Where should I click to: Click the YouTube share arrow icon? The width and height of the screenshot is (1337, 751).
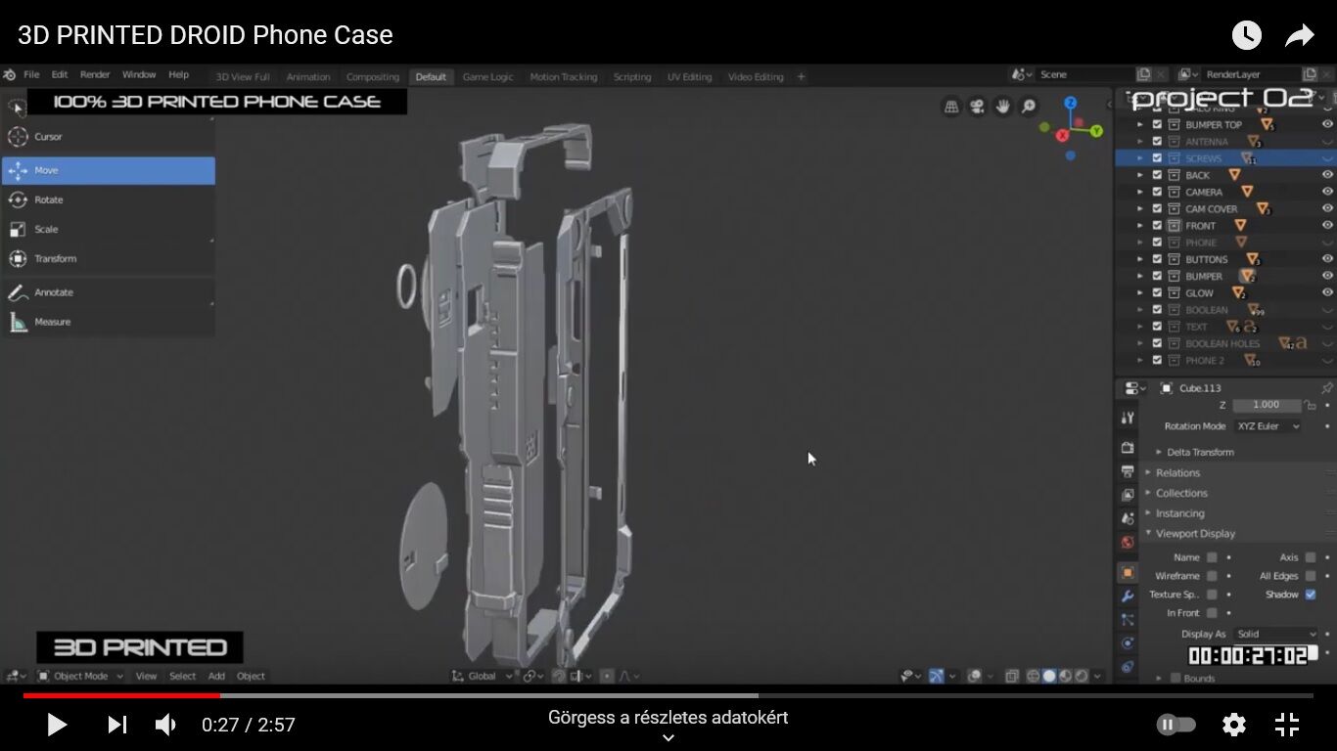click(1299, 36)
